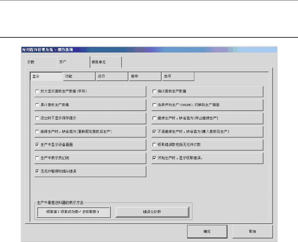Select the 生产 top tab
Image resolution: width=298 pixels, height=242 pixels.
[73, 62]
